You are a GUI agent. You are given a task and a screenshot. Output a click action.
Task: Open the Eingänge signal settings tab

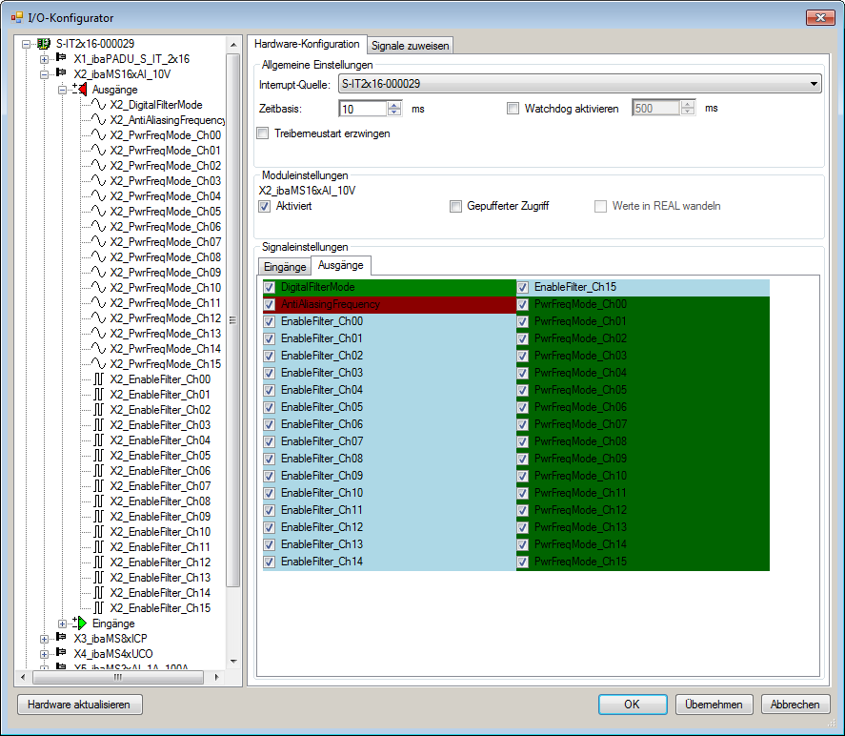285,267
